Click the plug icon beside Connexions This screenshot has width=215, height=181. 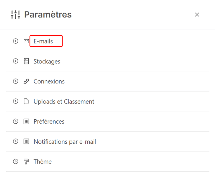click(26, 81)
